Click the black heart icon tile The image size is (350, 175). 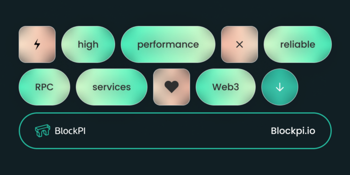172,87
